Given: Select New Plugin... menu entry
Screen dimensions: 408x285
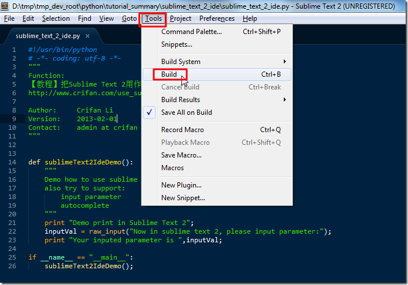Looking at the screenshot, I should coord(217,185).
